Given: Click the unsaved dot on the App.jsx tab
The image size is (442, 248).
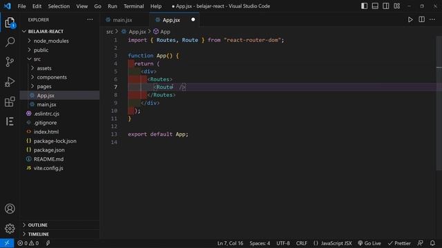Looking at the screenshot, I should click(x=193, y=20).
